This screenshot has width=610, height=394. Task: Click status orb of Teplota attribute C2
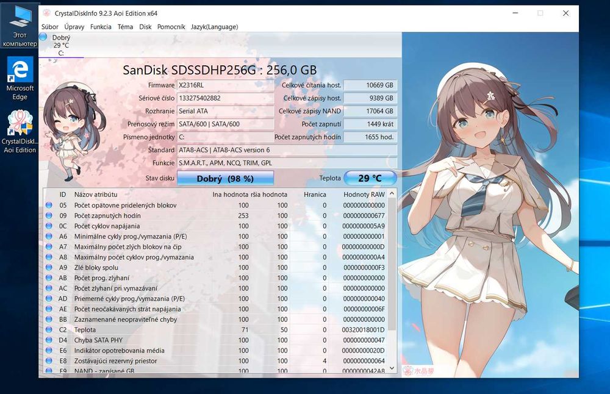point(49,329)
